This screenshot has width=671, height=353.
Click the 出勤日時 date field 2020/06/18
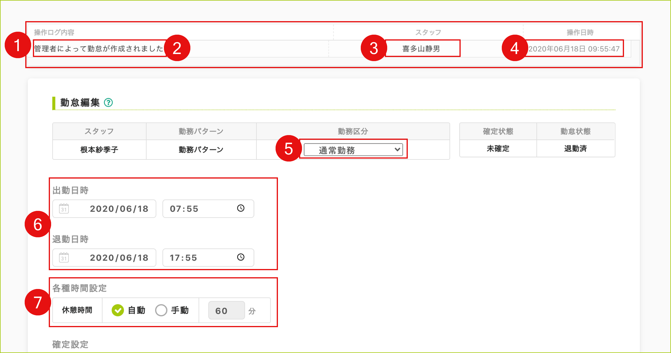click(119, 209)
